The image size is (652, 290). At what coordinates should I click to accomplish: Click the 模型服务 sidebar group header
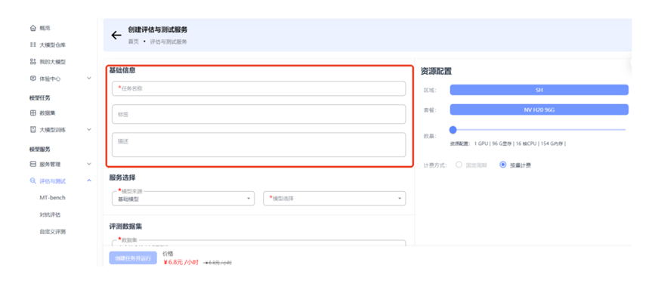point(39,150)
